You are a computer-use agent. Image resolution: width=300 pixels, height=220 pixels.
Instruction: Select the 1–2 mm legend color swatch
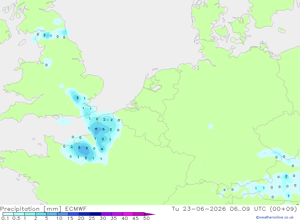[30, 214]
